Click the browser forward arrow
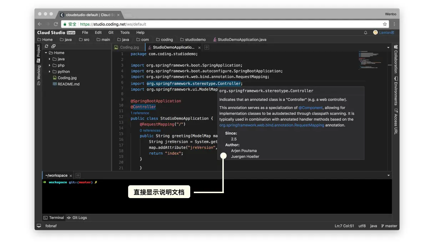Viewport: 434px width, 243px height. click(x=48, y=24)
